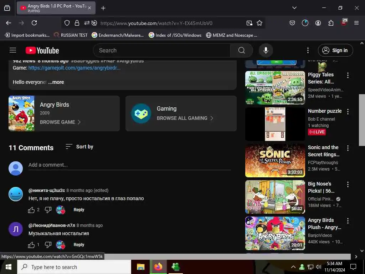Open Browse All Gaming card

(181, 113)
